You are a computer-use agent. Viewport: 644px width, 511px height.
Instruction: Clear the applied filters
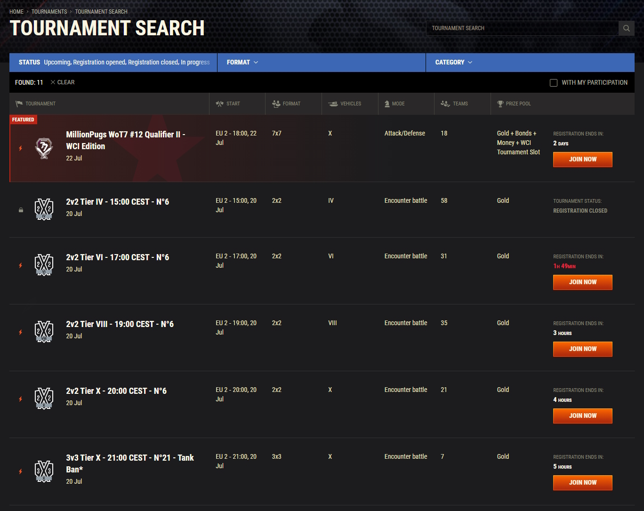pyautogui.click(x=63, y=82)
